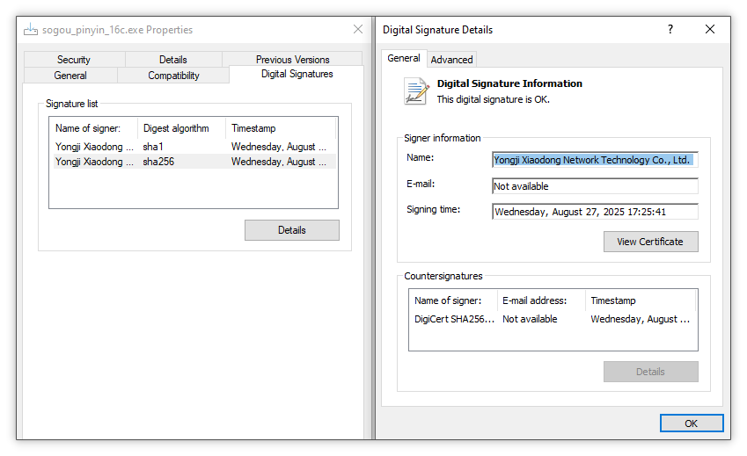Switch to the Security tab

(x=74, y=60)
